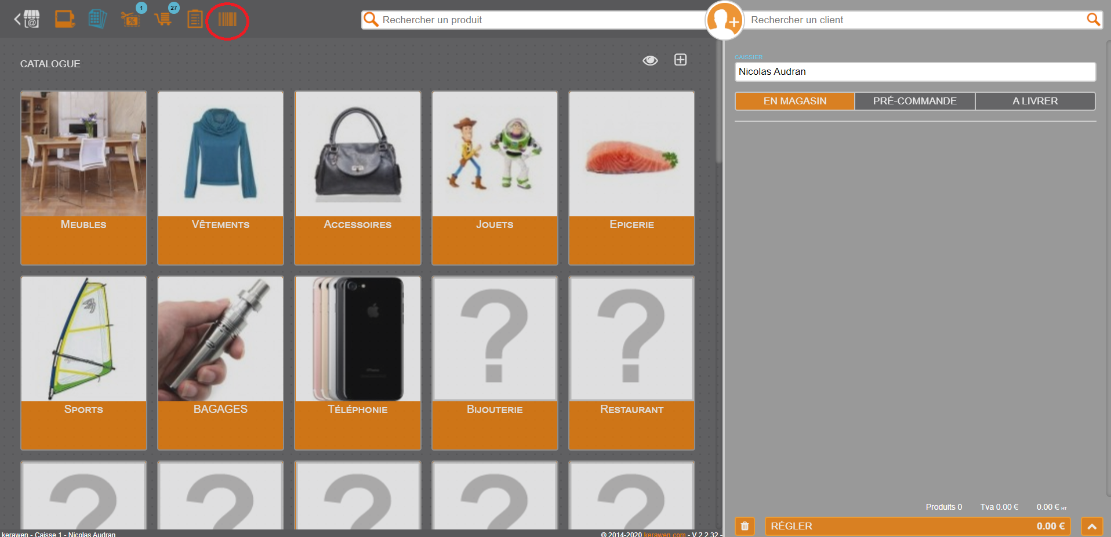Toggle catalogue visibility with eye icon
The width and height of the screenshot is (1111, 537).
click(x=650, y=60)
